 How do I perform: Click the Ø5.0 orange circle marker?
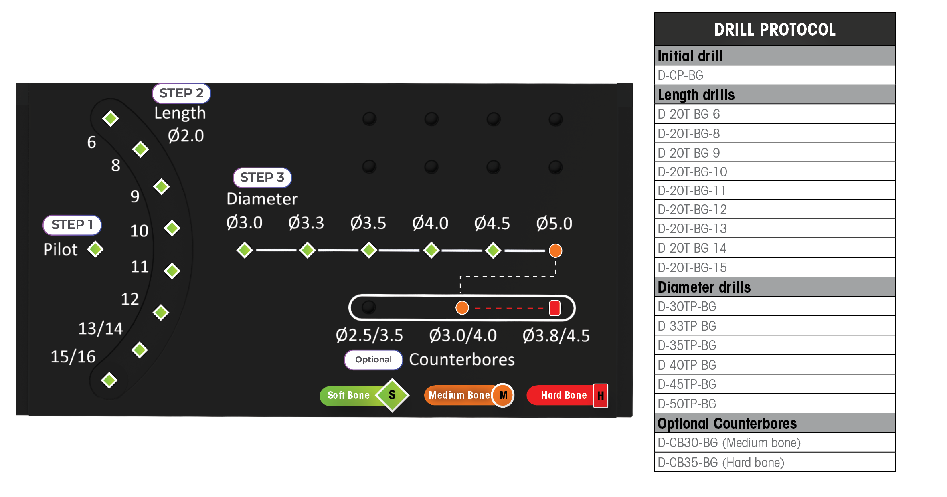(x=555, y=251)
